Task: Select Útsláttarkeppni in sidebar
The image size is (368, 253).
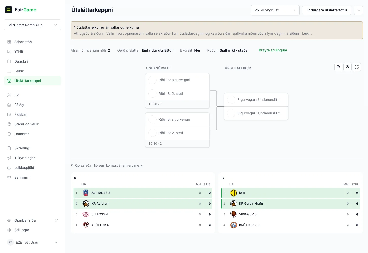Action: [x=32, y=81]
